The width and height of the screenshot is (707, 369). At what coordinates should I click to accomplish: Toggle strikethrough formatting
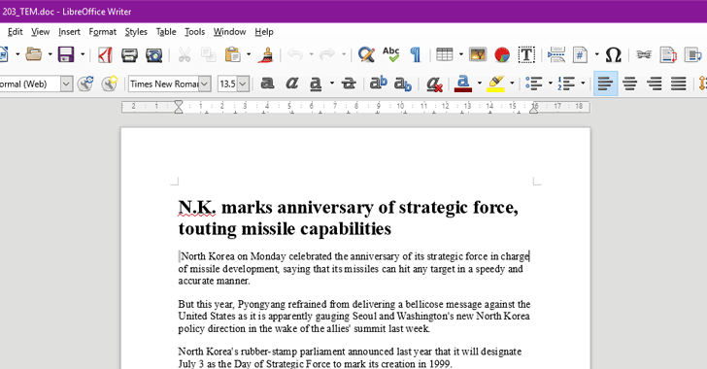349,84
